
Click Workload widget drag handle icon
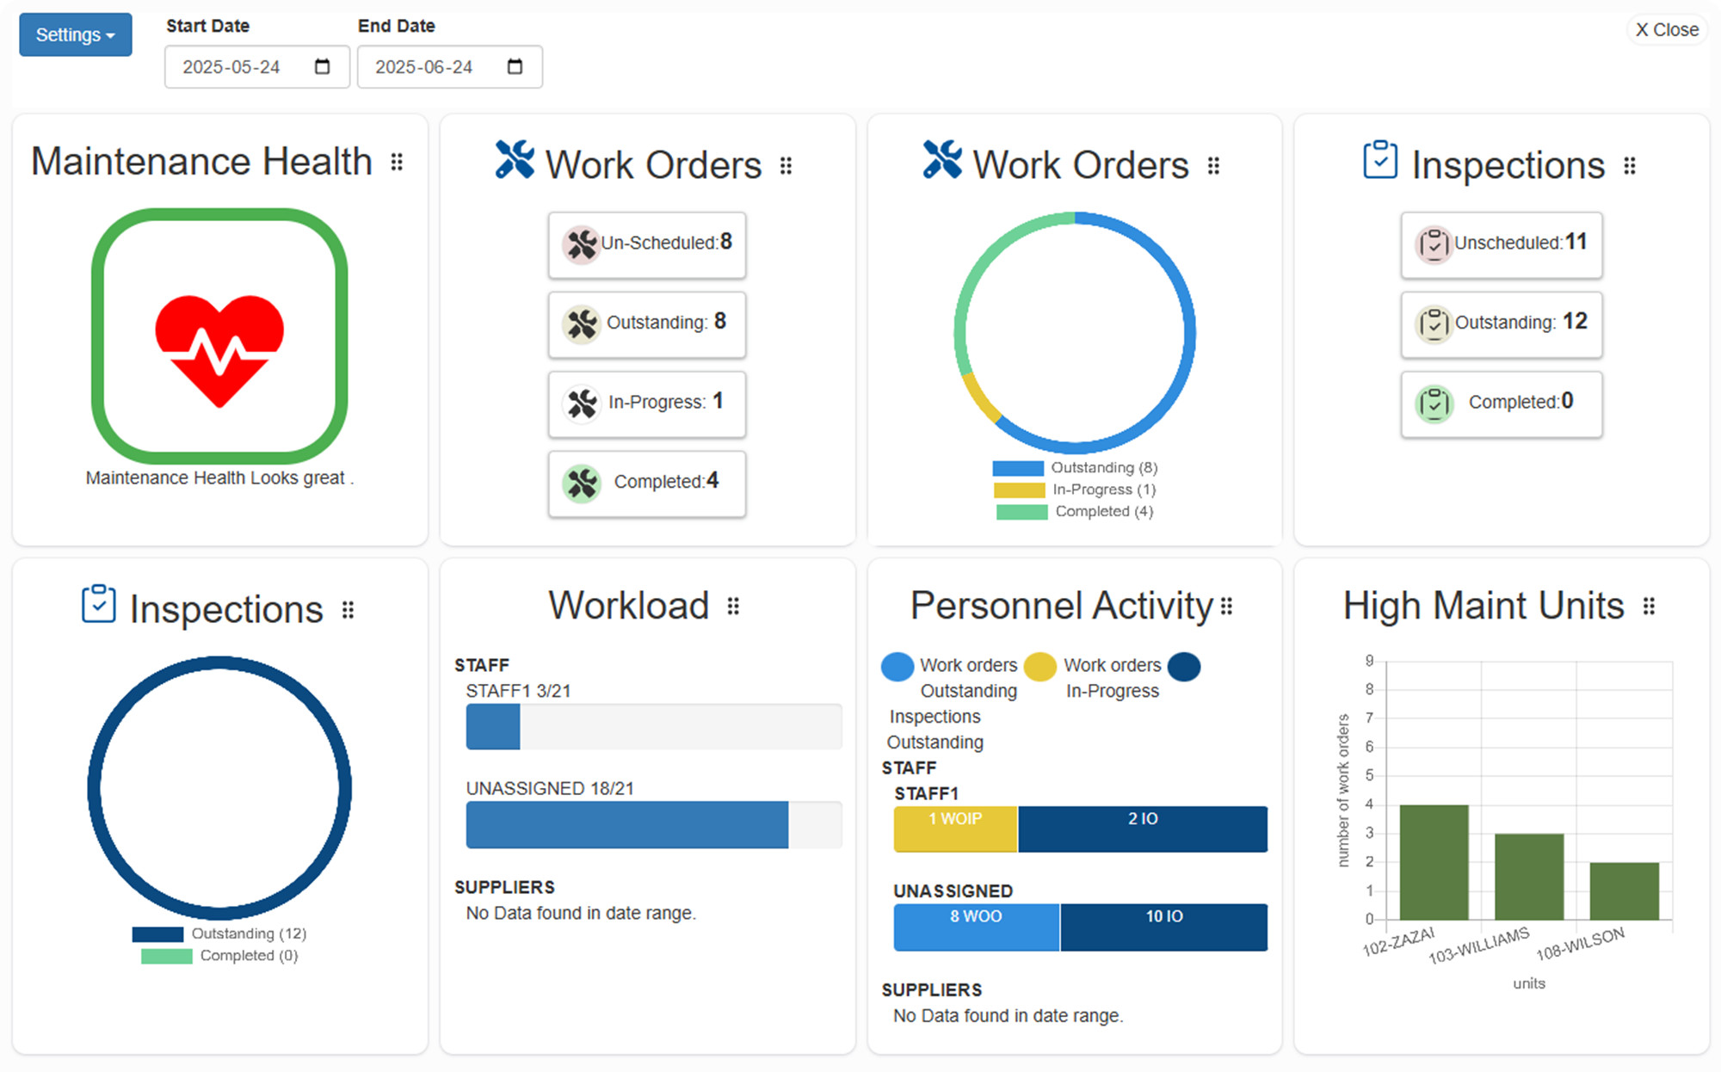[733, 607]
